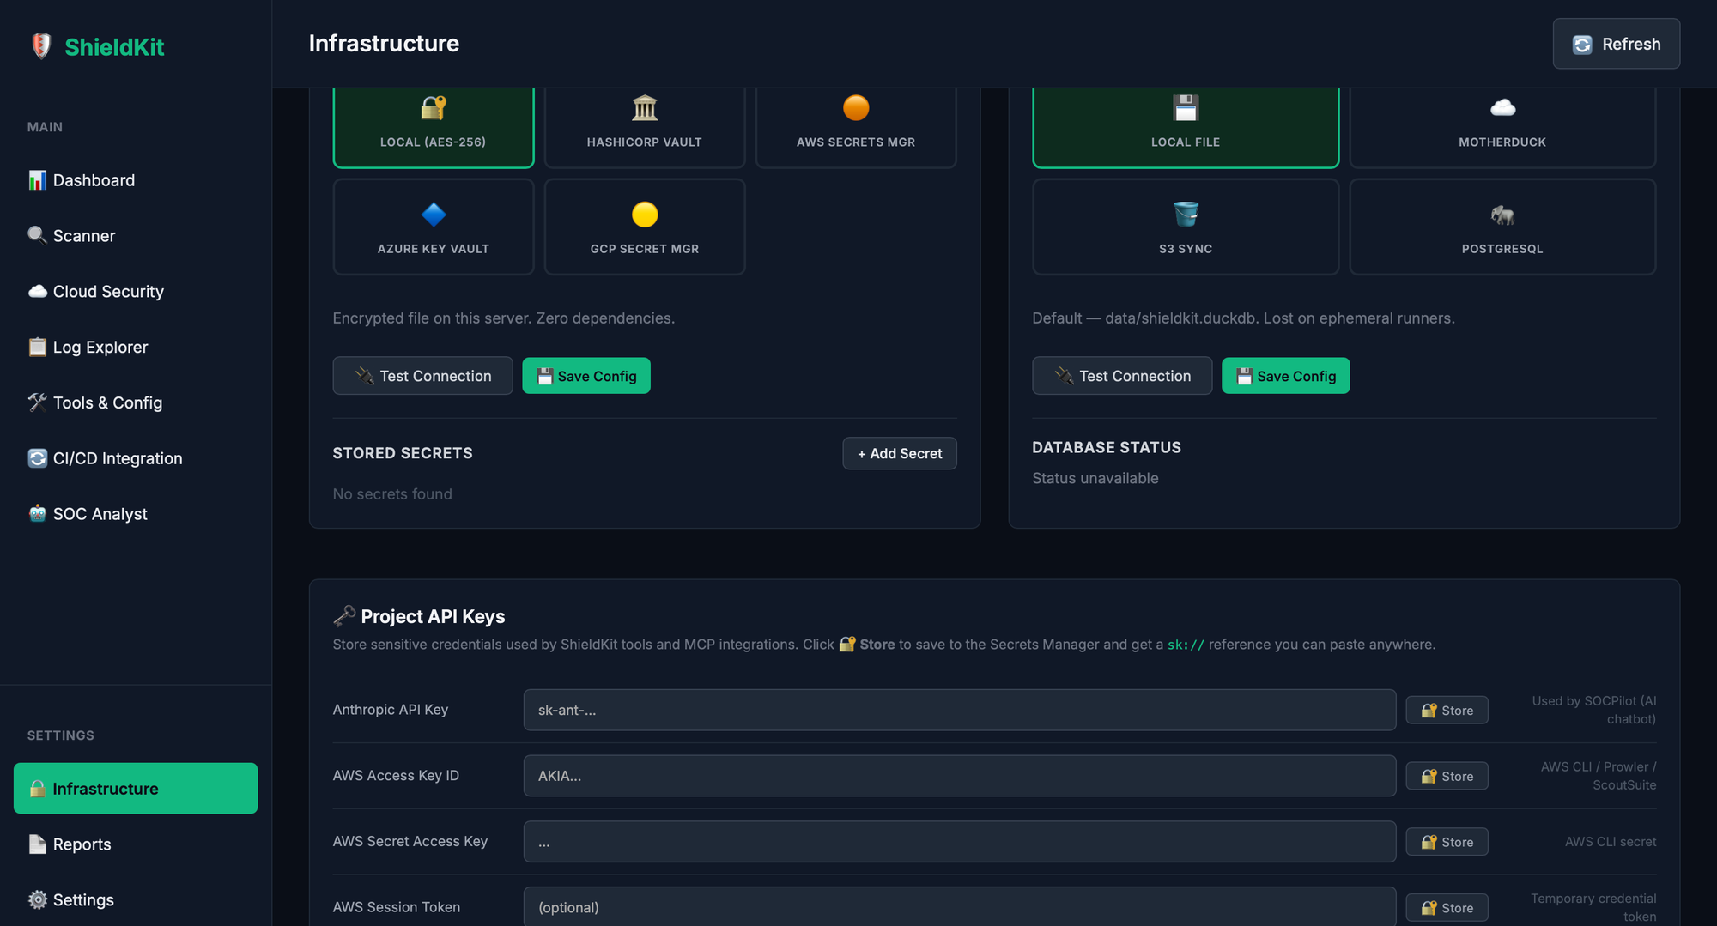The image size is (1717, 926).
Task: Pick the PostgreSQL elephant icon
Action: tap(1502, 215)
